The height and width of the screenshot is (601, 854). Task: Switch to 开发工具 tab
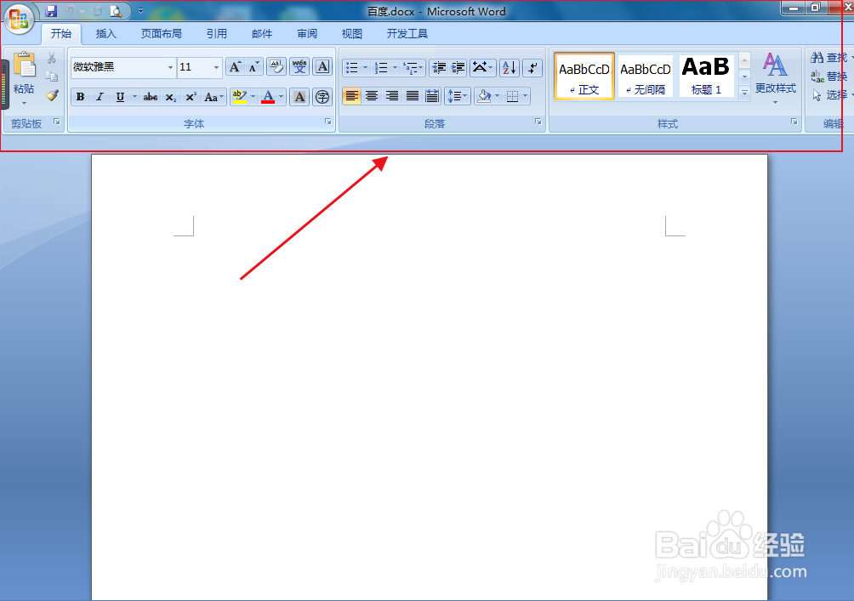coord(407,34)
